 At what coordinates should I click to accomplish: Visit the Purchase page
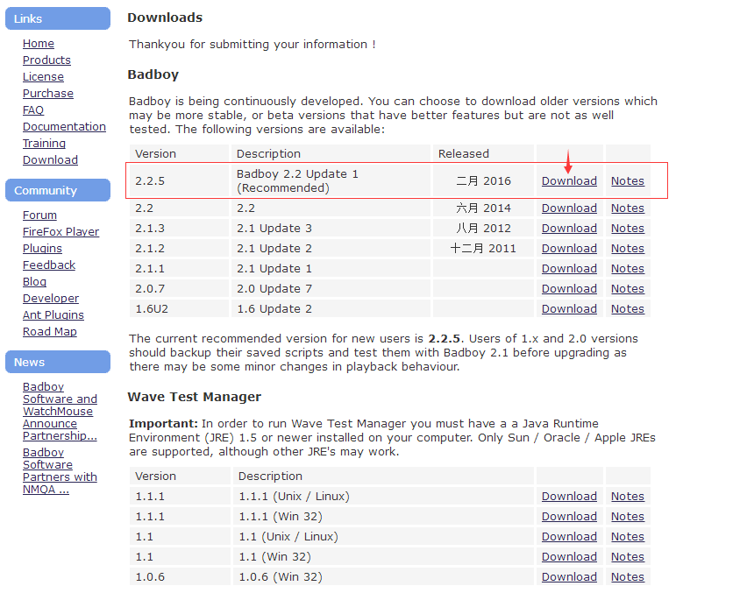48,93
